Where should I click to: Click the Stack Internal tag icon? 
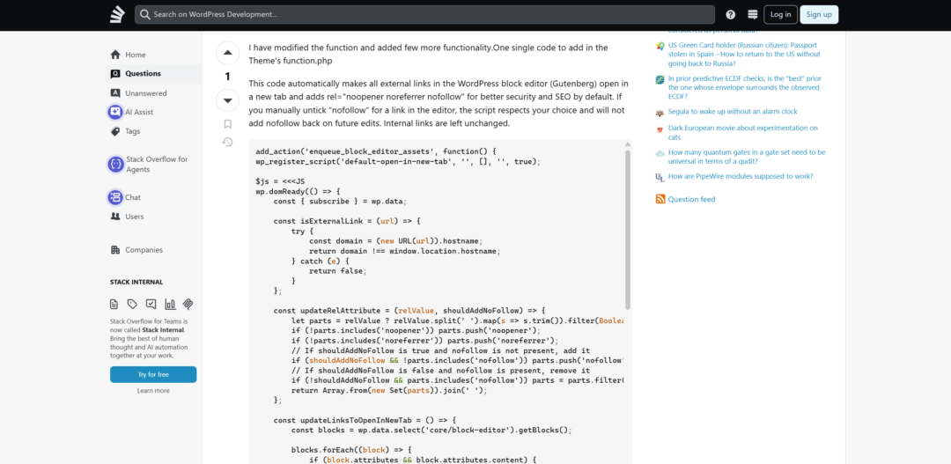coord(132,304)
